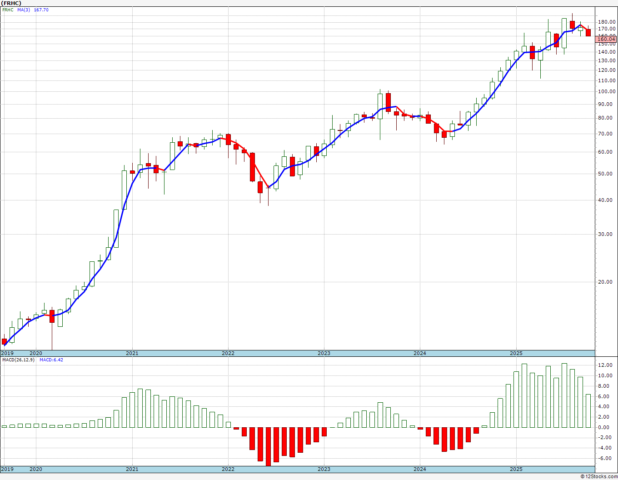Click the 150.00 price axis label
Image resolution: width=618 pixels, height=480 pixels.
pos(607,44)
